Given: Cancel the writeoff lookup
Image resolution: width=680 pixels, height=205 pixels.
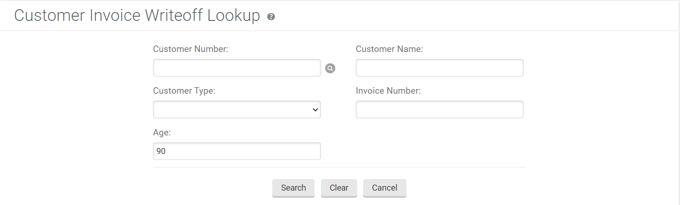Looking at the screenshot, I should [x=385, y=188].
